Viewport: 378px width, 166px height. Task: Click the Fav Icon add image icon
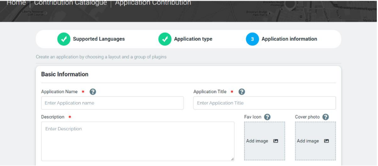coord(276,141)
